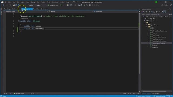Click the editor vertical scrollbar thumb
The height and width of the screenshot is (97, 173).
tap(139, 44)
